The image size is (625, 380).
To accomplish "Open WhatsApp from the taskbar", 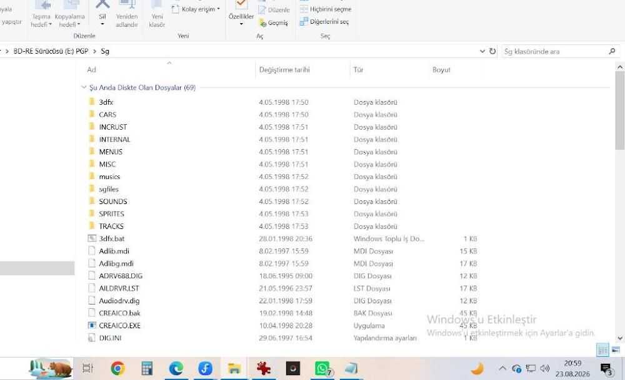I will click(x=322, y=369).
